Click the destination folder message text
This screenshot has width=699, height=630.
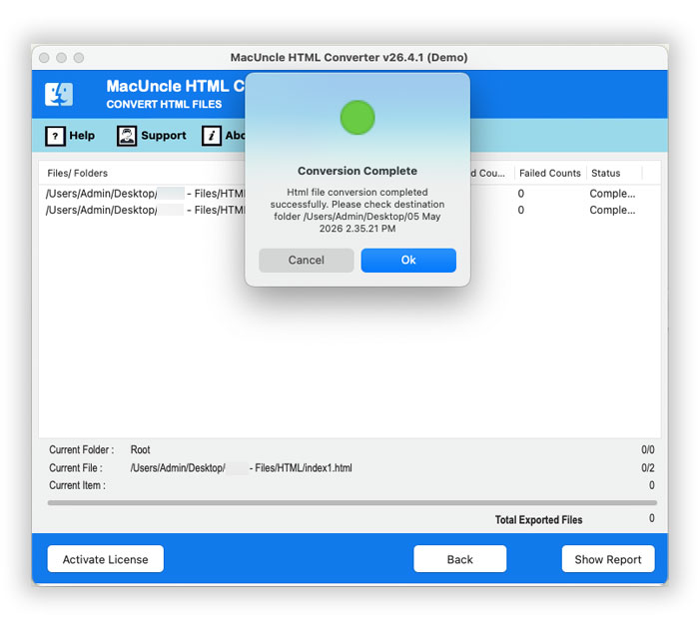[357, 210]
